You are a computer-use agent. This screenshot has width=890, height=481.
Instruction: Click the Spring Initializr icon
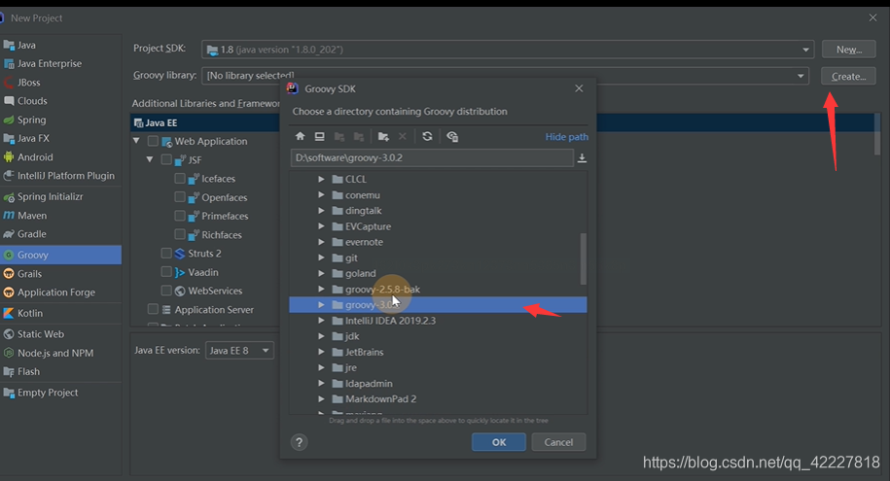[x=9, y=197]
